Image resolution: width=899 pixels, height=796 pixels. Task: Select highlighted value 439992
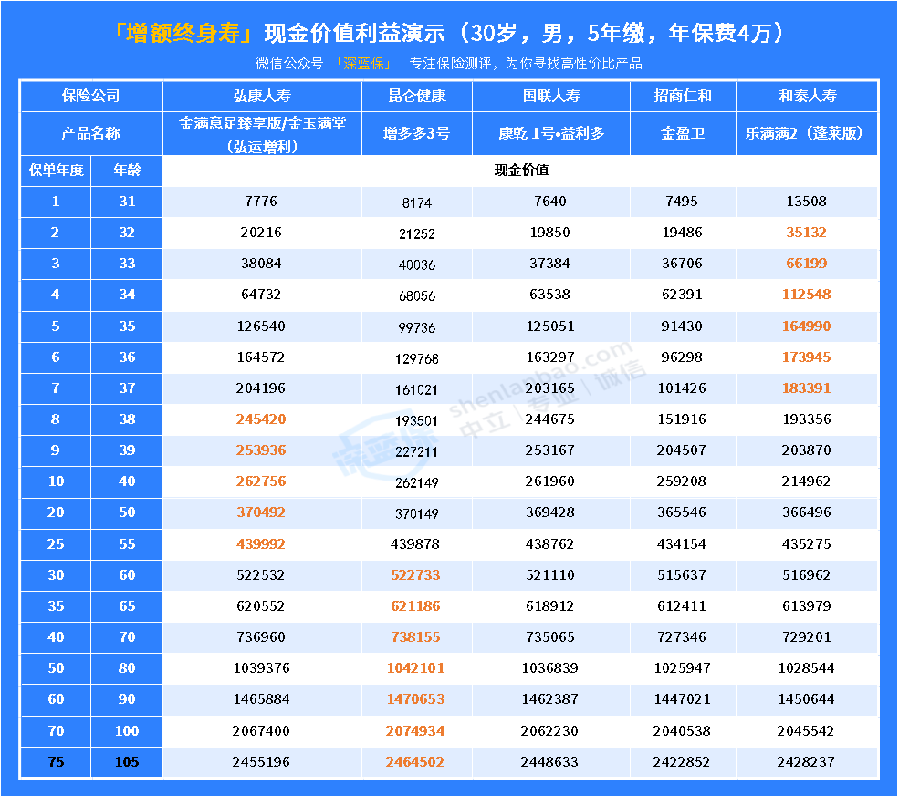261,543
